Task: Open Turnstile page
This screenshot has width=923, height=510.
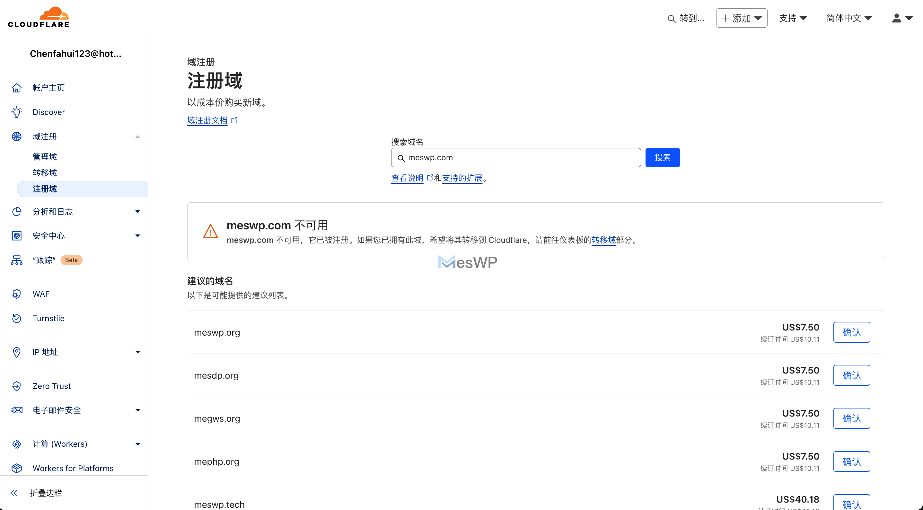Action: pyautogui.click(x=48, y=318)
